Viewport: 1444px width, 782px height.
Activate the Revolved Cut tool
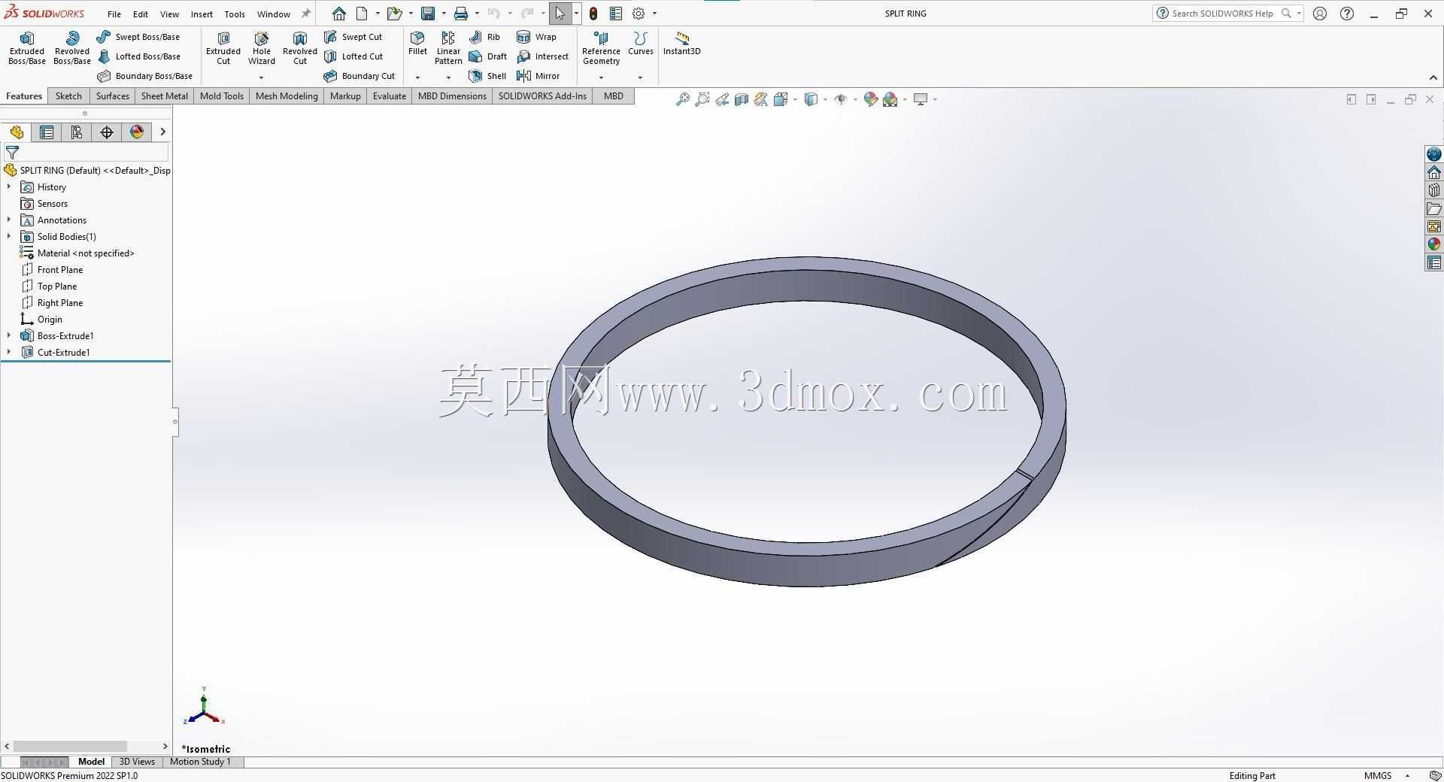pyautogui.click(x=300, y=48)
